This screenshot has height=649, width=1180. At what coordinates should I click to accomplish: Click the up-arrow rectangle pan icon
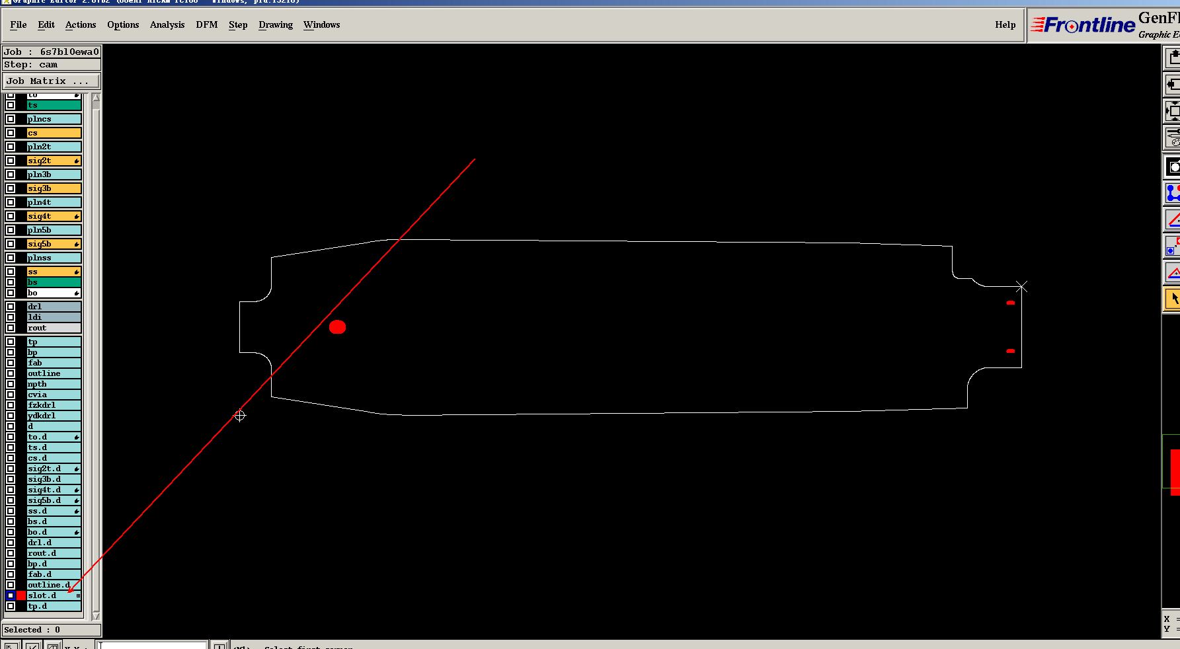[1173, 58]
